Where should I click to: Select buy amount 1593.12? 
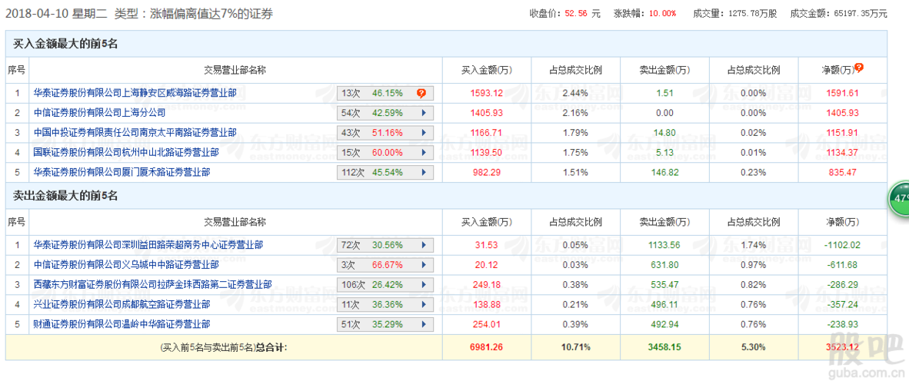(x=486, y=93)
